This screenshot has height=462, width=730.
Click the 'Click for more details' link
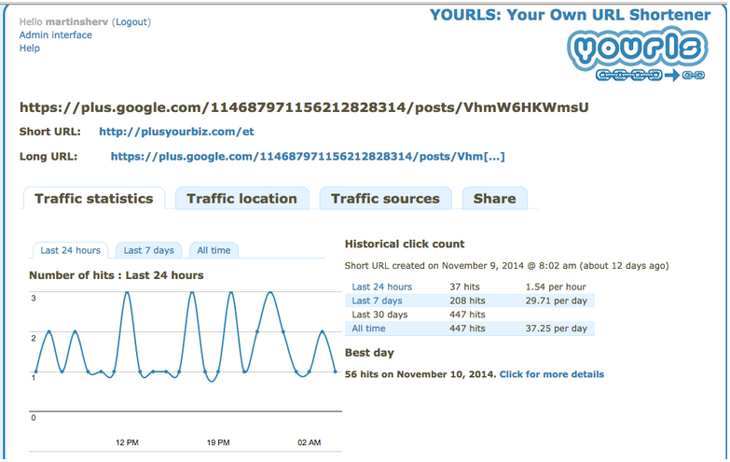[x=552, y=374]
